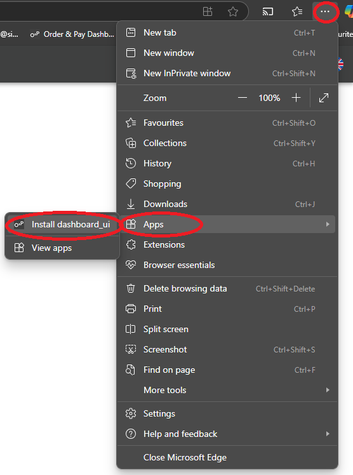Zoom out with the minus button

243,98
